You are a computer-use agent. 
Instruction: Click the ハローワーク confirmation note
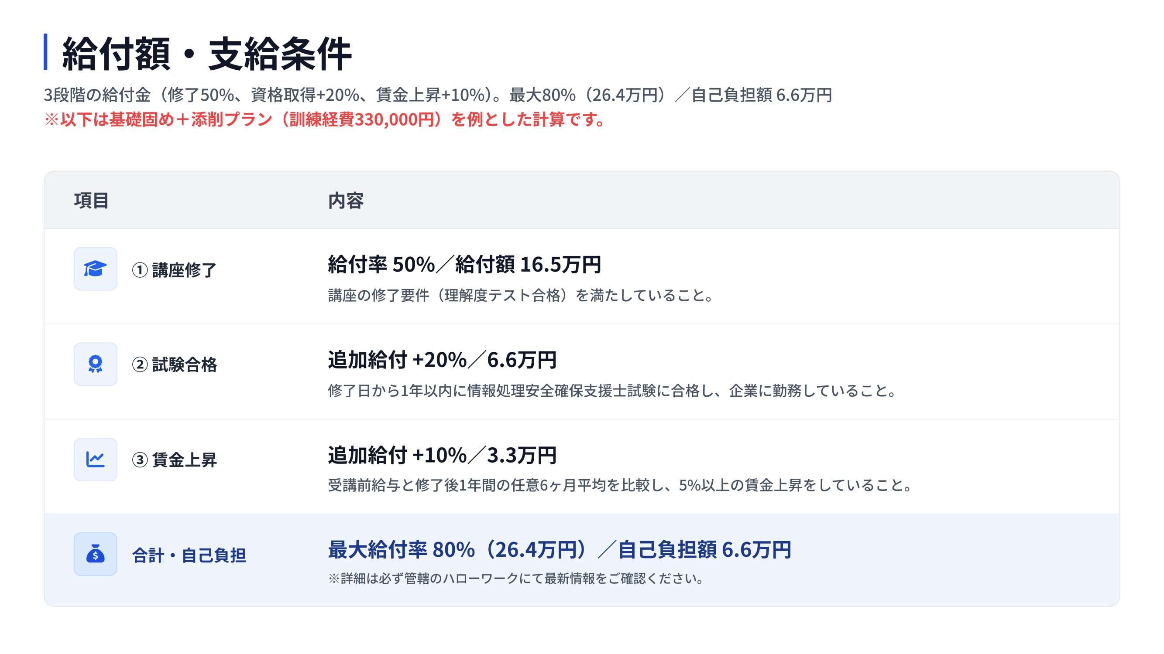click(516, 579)
